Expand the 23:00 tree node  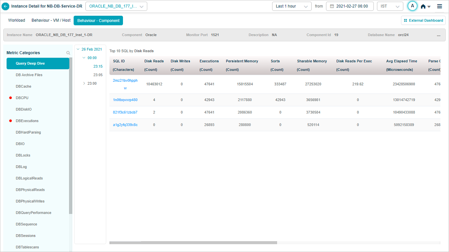coord(84,83)
